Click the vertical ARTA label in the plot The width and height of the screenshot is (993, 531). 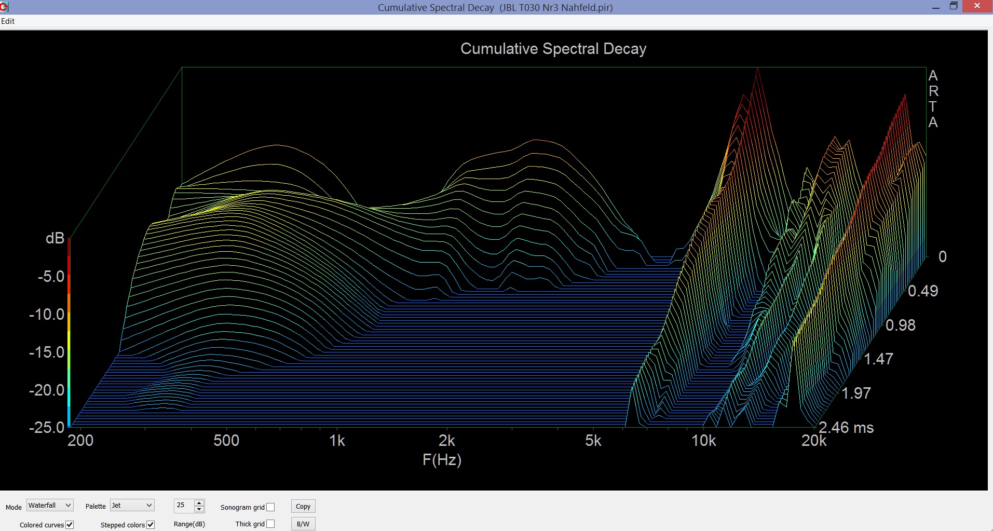click(x=933, y=99)
